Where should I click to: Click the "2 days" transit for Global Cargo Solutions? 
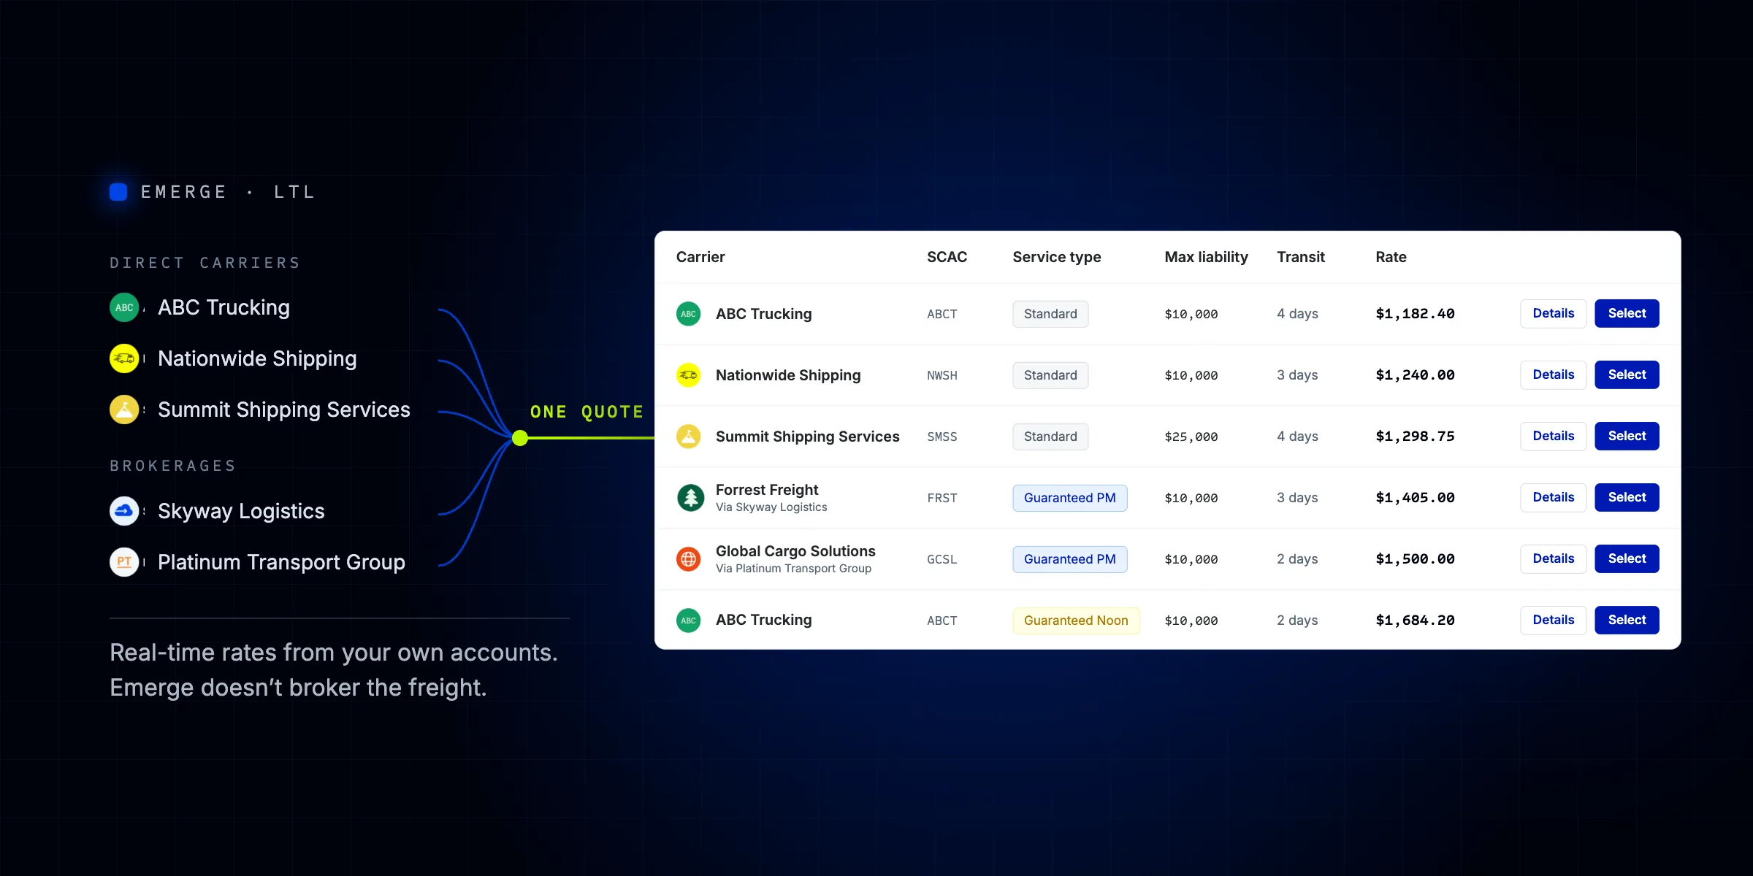click(x=1297, y=559)
